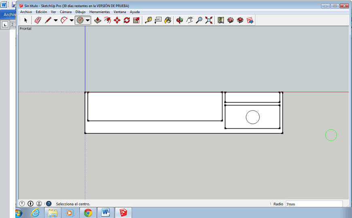Expand the arc tool dropdown arrow
The height and width of the screenshot is (218, 352).
(x=72, y=21)
